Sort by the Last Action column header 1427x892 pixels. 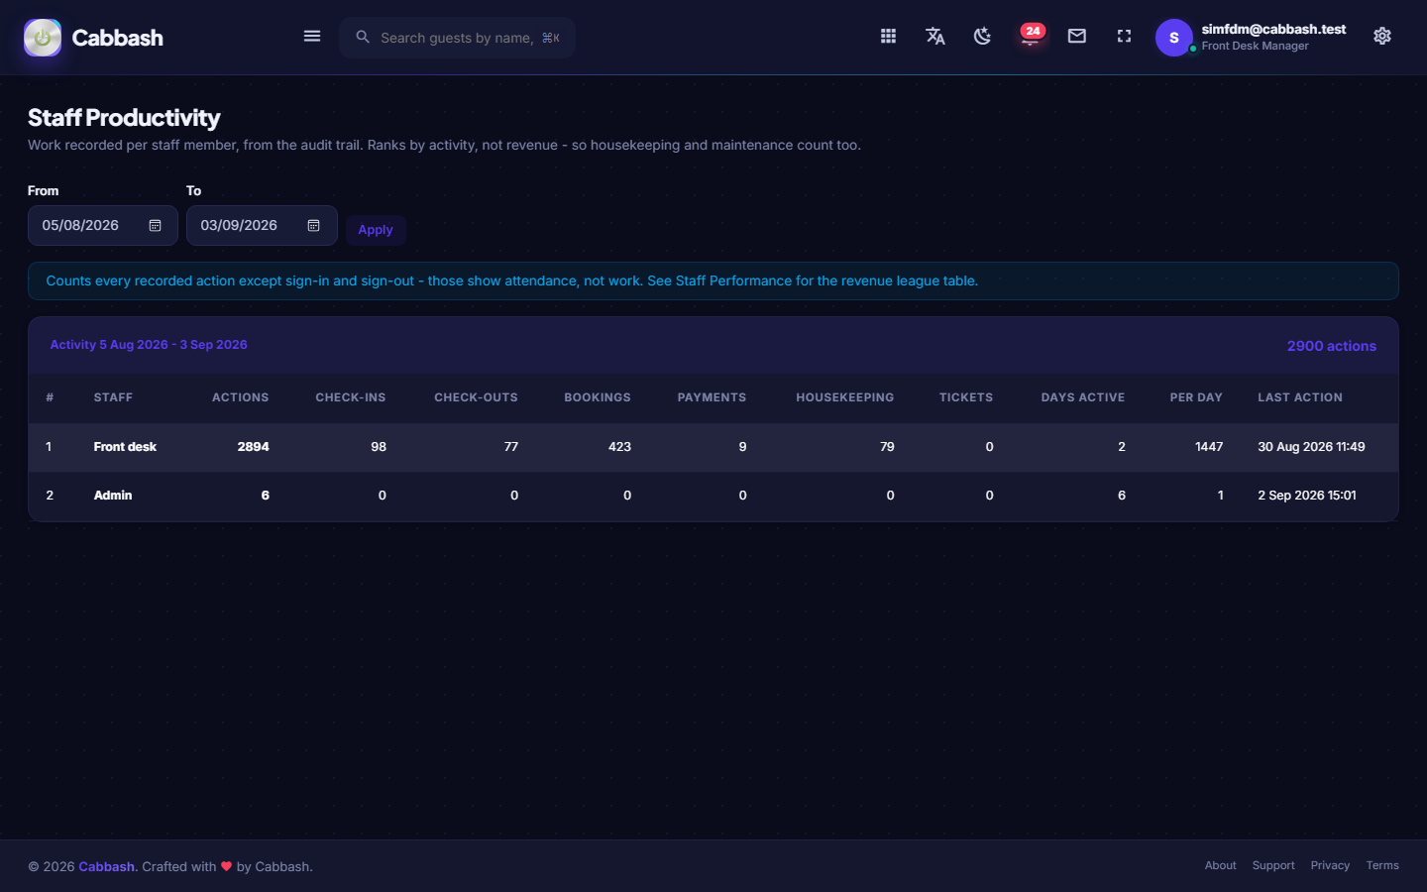(x=1300, y=397)
